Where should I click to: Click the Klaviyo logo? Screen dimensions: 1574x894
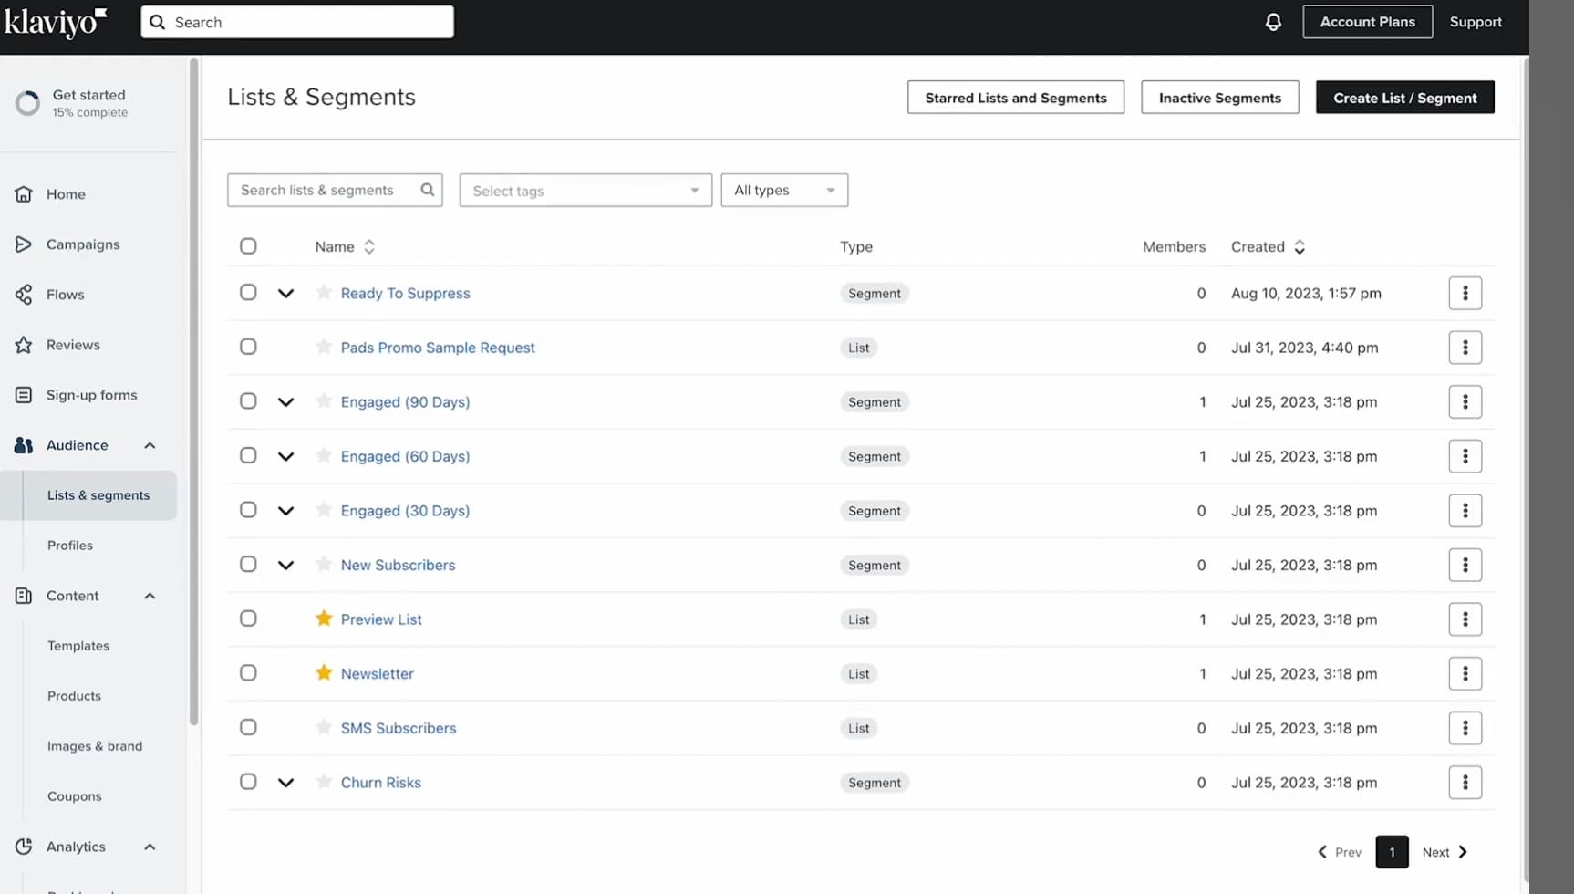point(56,23)
